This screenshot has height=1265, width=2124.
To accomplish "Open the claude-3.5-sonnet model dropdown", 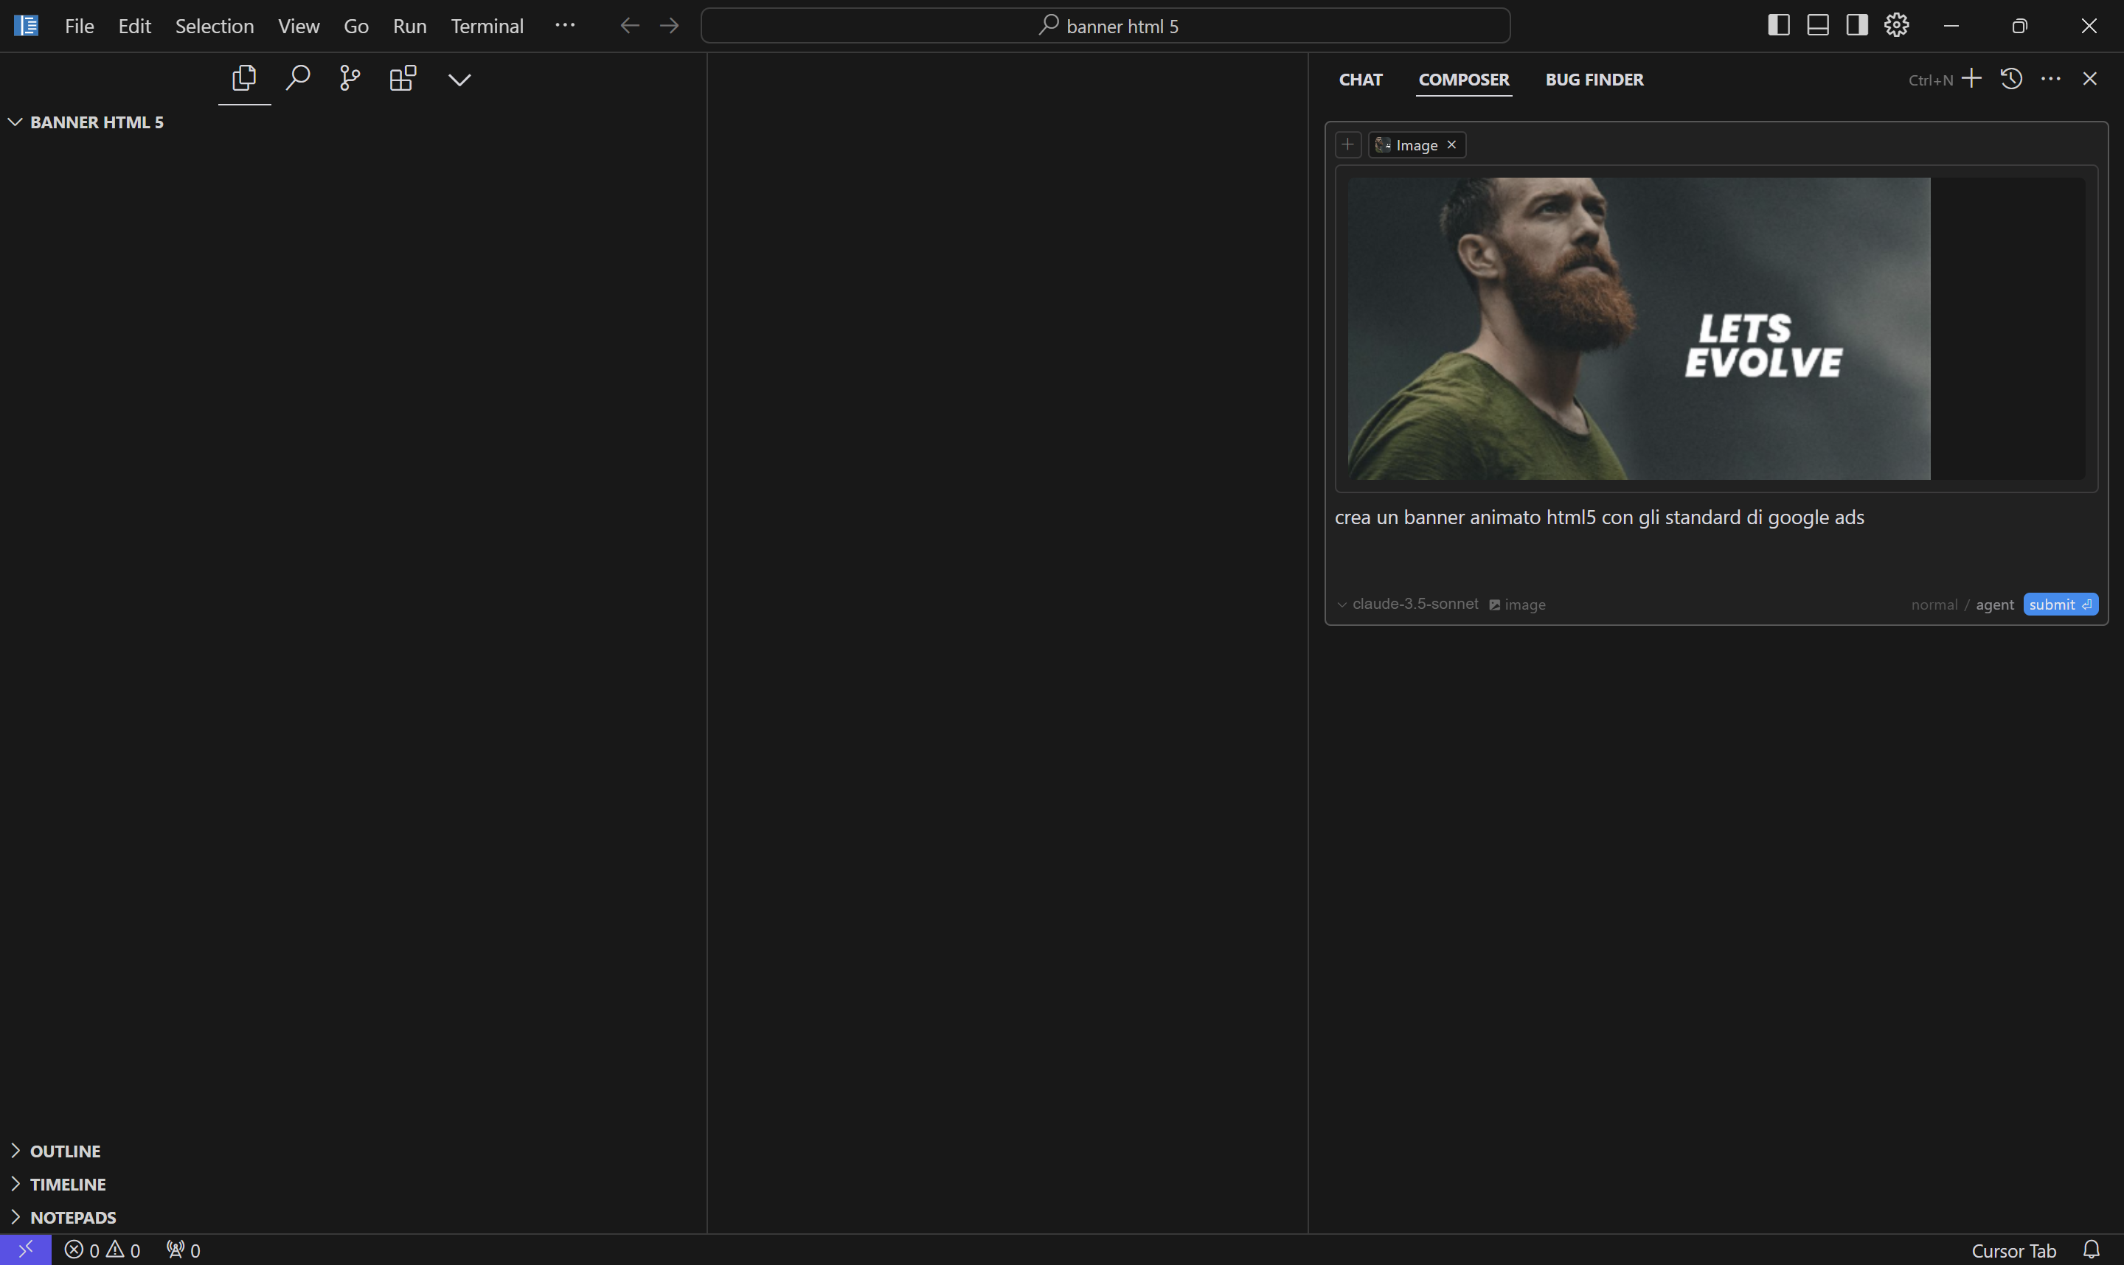I will [x=1407, y=604].
